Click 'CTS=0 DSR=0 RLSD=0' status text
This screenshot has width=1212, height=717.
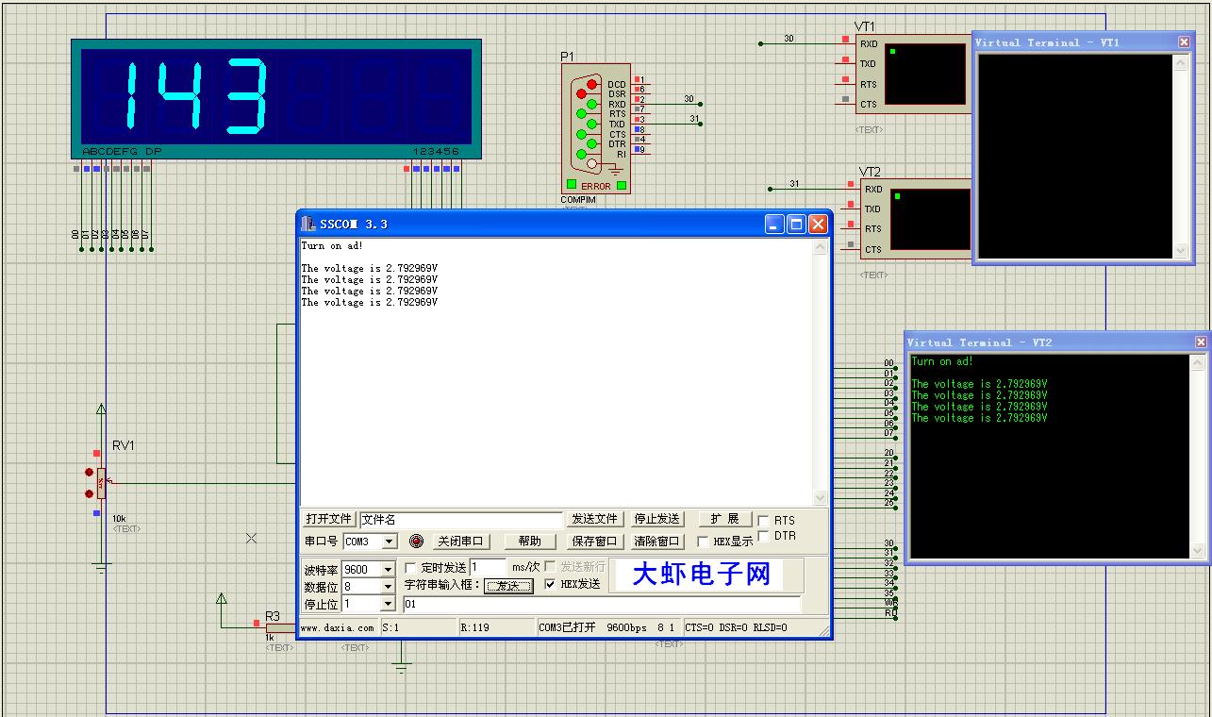736,627
